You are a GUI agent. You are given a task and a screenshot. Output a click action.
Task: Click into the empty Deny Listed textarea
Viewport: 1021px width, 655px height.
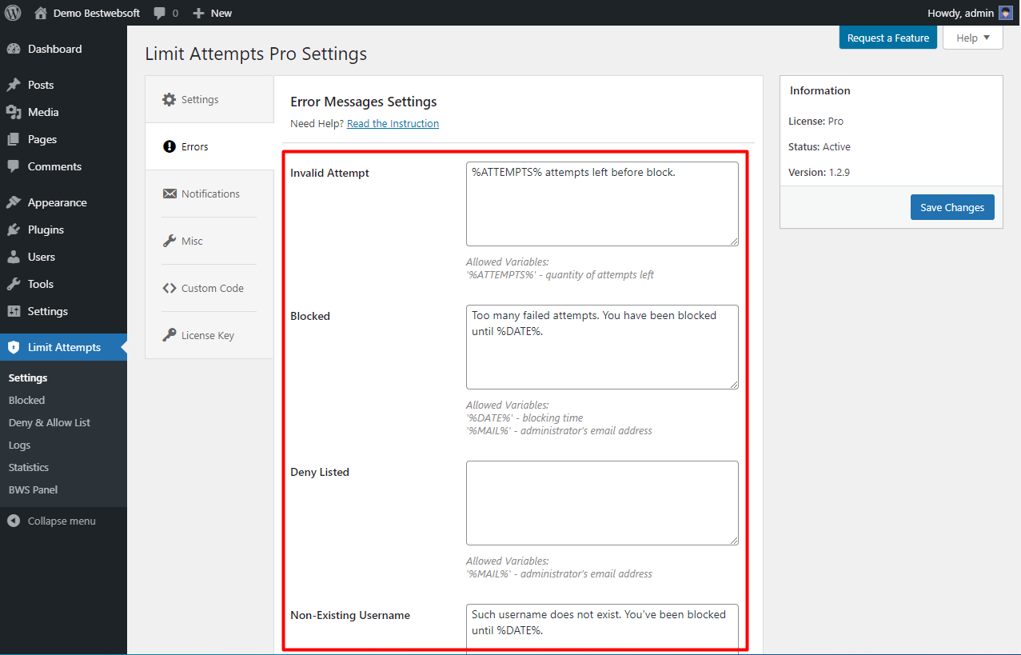(x=602, y=503)
